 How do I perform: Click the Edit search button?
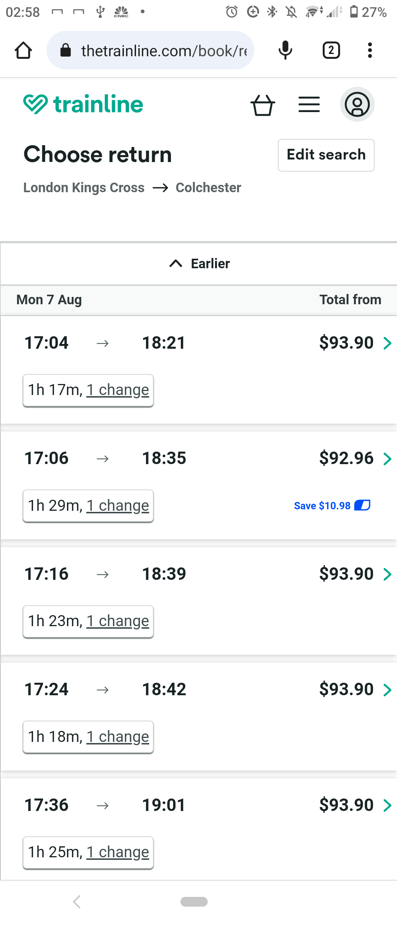(326, 155)
